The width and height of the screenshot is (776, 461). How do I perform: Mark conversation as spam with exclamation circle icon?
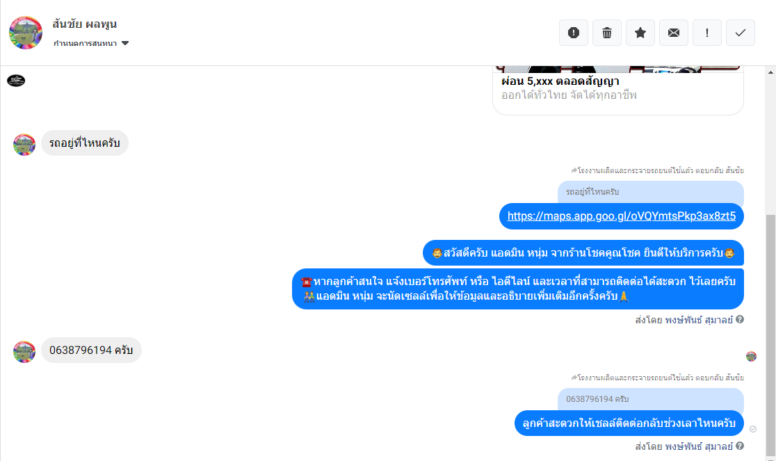(x=573, y=33)
